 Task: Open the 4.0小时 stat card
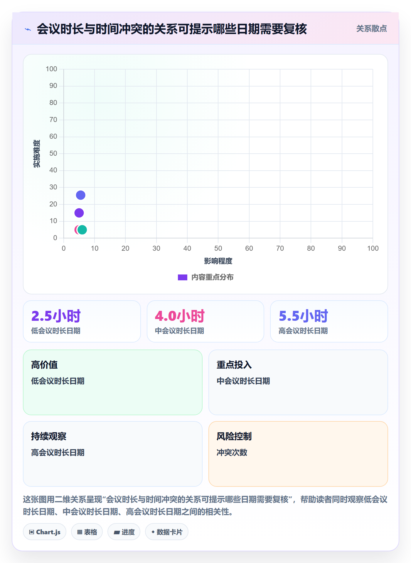click(206, 321)
